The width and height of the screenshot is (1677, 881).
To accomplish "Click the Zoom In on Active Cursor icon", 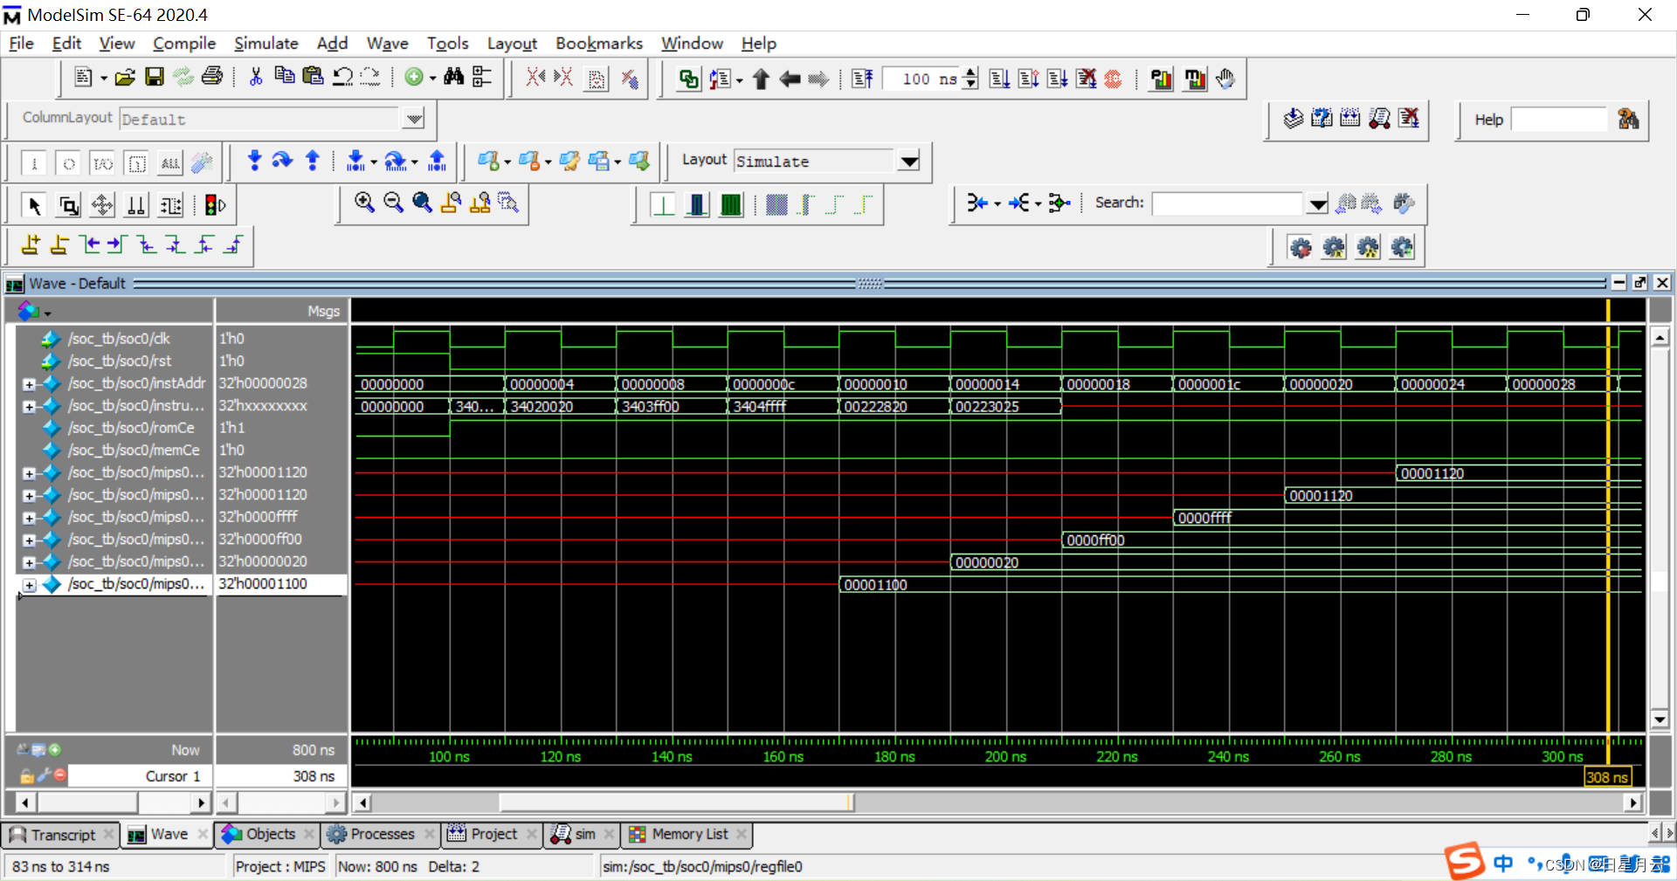I will (x=452, y=203).
